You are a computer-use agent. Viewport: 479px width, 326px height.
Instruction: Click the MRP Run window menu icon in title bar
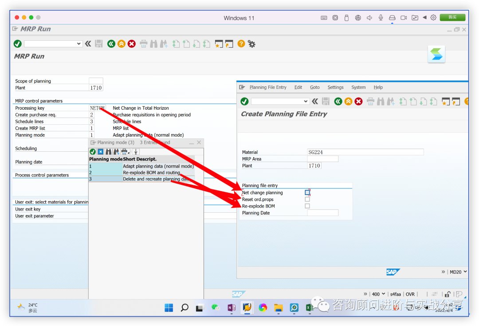pos(15,29)
